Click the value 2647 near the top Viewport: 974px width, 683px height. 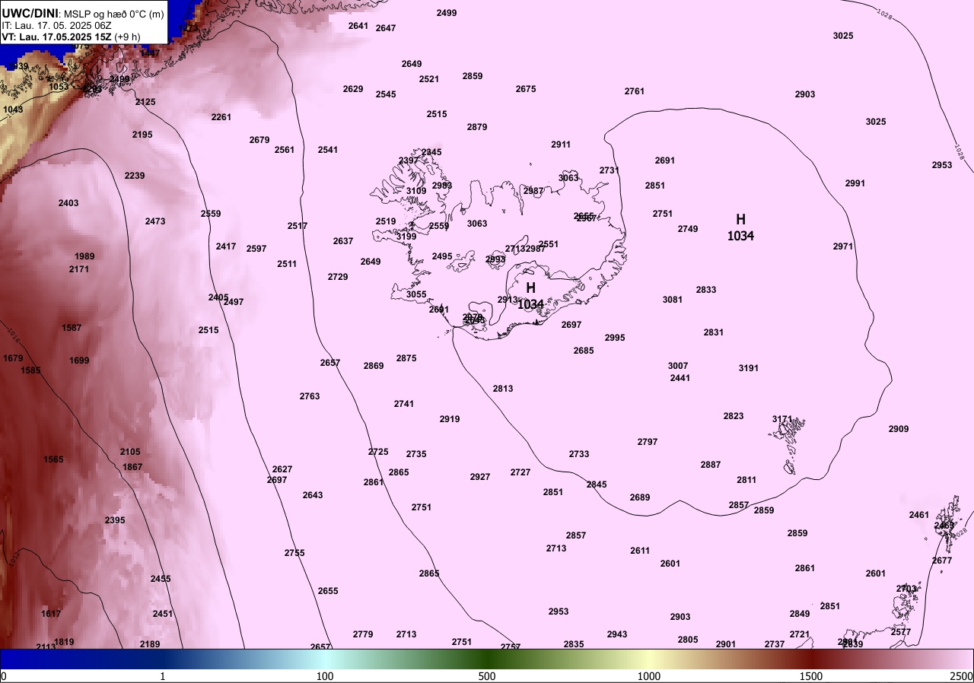click(x=386, y=28)
